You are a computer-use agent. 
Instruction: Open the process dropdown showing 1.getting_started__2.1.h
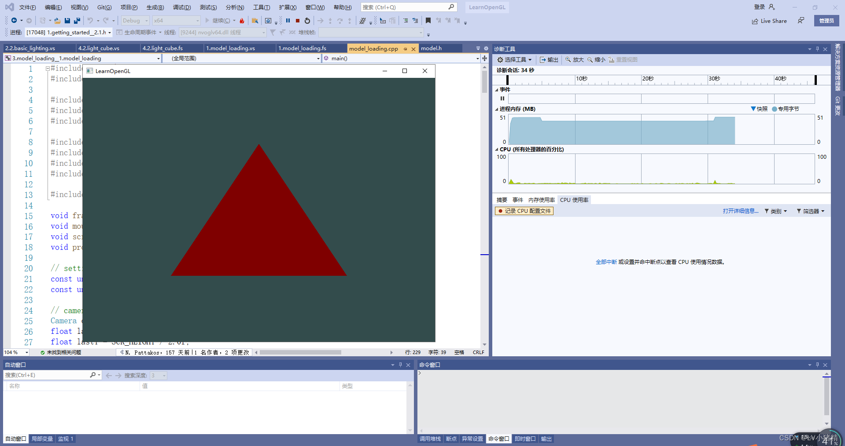click(x=68, y=33)
